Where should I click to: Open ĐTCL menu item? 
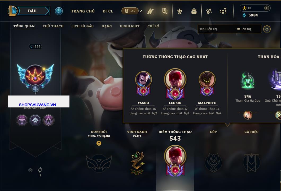[x=108, y=11]
